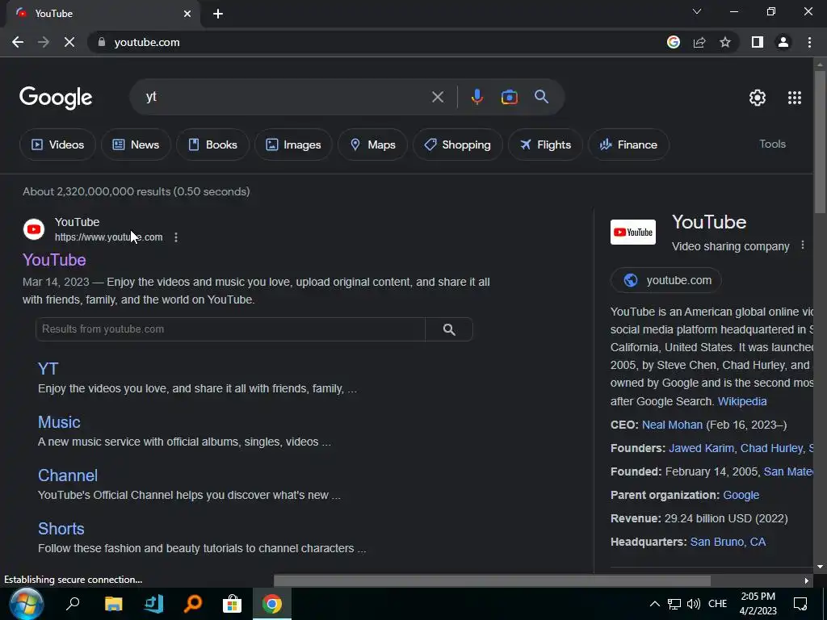
Task: Click the YouTube logo in knowledge panel
Action: (x=633, y=232)
